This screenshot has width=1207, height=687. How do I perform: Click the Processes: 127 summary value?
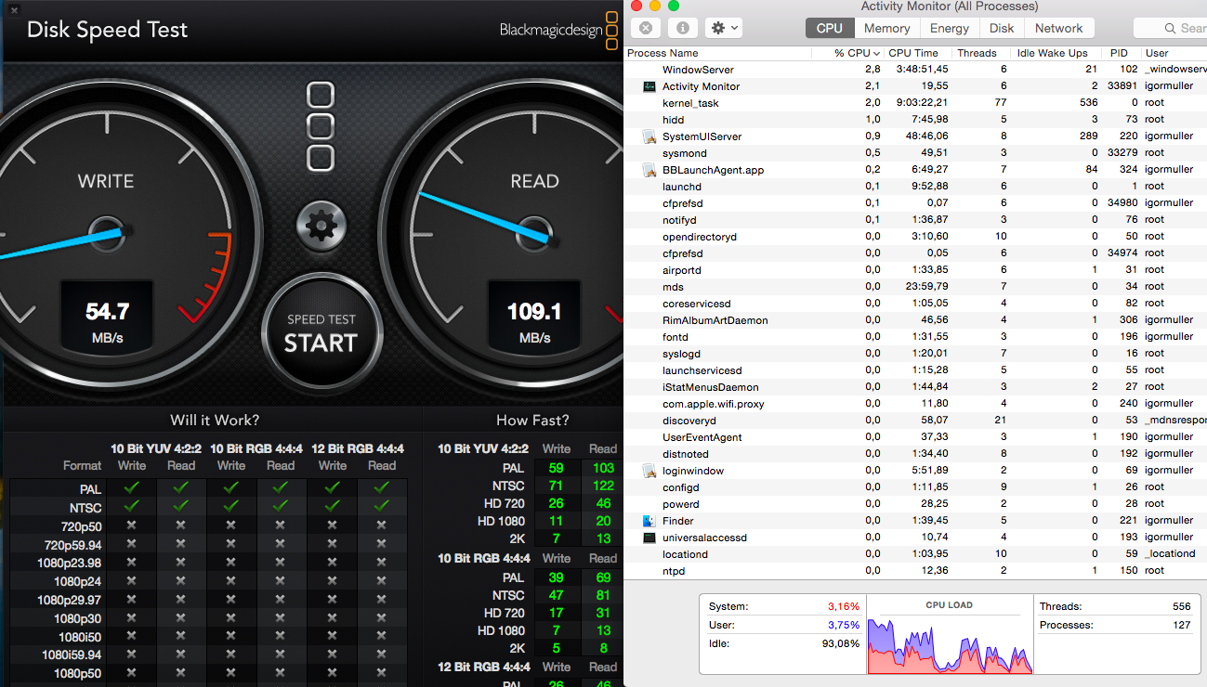pyautogui.click(x=1181, y=625)
